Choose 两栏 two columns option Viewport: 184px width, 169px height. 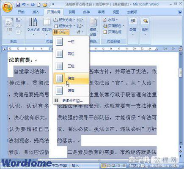coord(71,54)
